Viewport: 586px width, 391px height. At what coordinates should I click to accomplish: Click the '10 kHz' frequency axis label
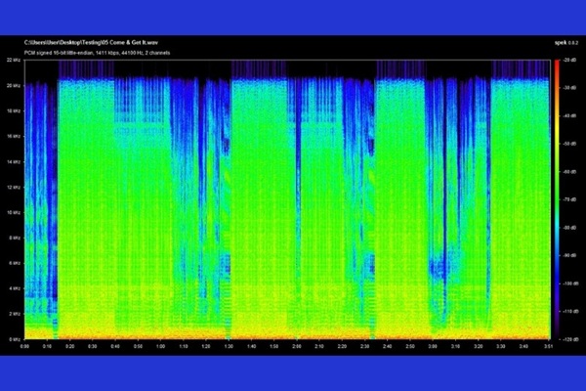[x=14, y=212]
